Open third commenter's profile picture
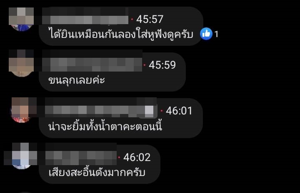The height and width of the screenshot is (193, 300). [x=21, y=110]
